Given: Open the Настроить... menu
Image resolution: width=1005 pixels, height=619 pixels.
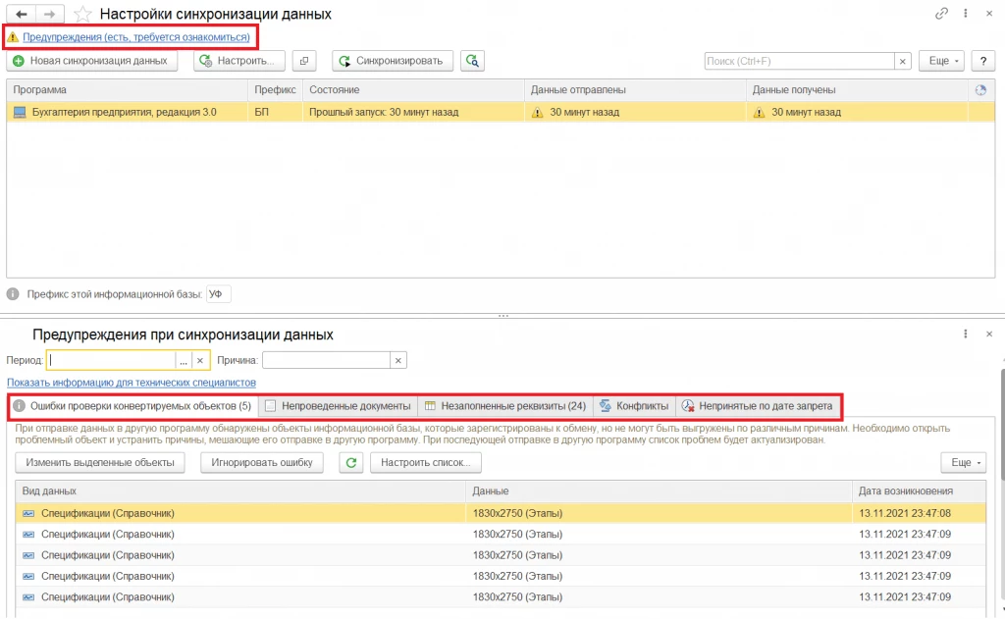Looking at the screenshot, I should (x=239, y=61).
